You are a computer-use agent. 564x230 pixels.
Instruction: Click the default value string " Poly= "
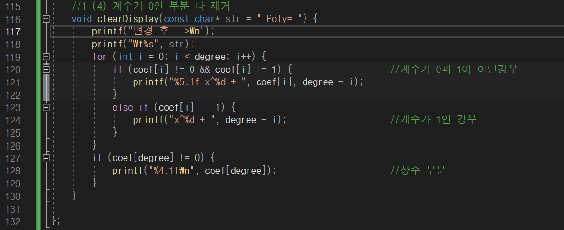(x=280, y=19)
